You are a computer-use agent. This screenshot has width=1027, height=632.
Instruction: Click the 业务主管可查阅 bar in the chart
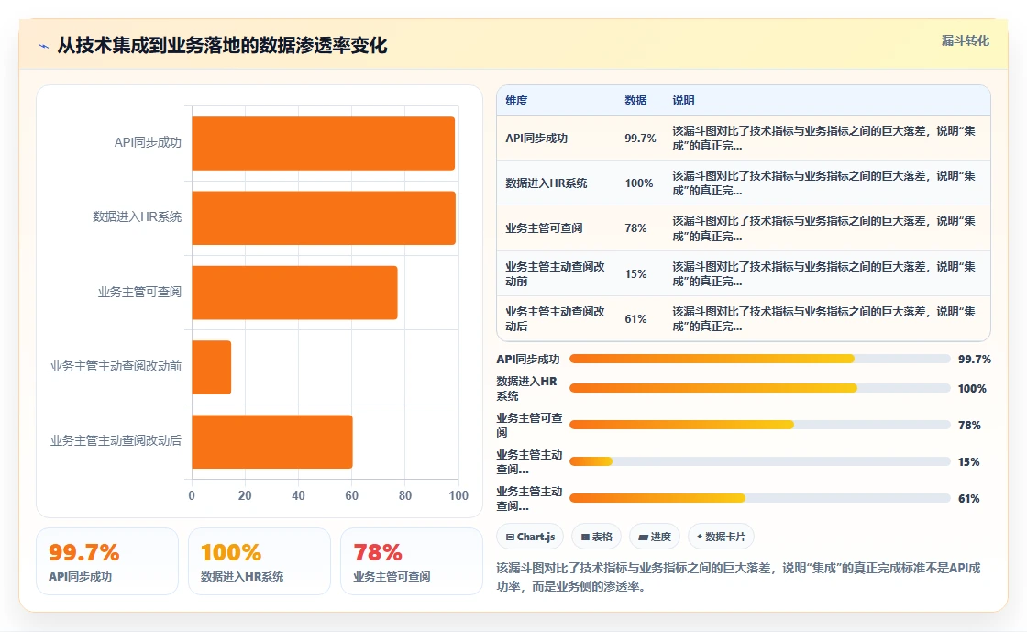(x=294, y=293)
